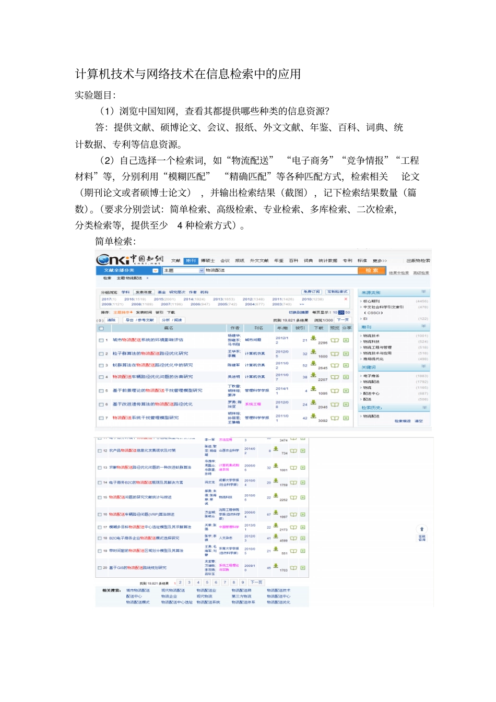Go to page 2 of results

click(181, 582)
